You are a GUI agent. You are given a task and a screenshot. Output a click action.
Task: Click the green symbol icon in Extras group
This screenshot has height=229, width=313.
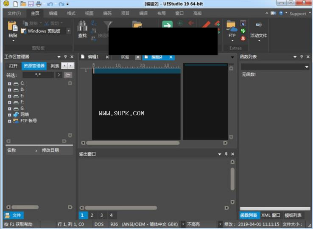coord(243,31)
